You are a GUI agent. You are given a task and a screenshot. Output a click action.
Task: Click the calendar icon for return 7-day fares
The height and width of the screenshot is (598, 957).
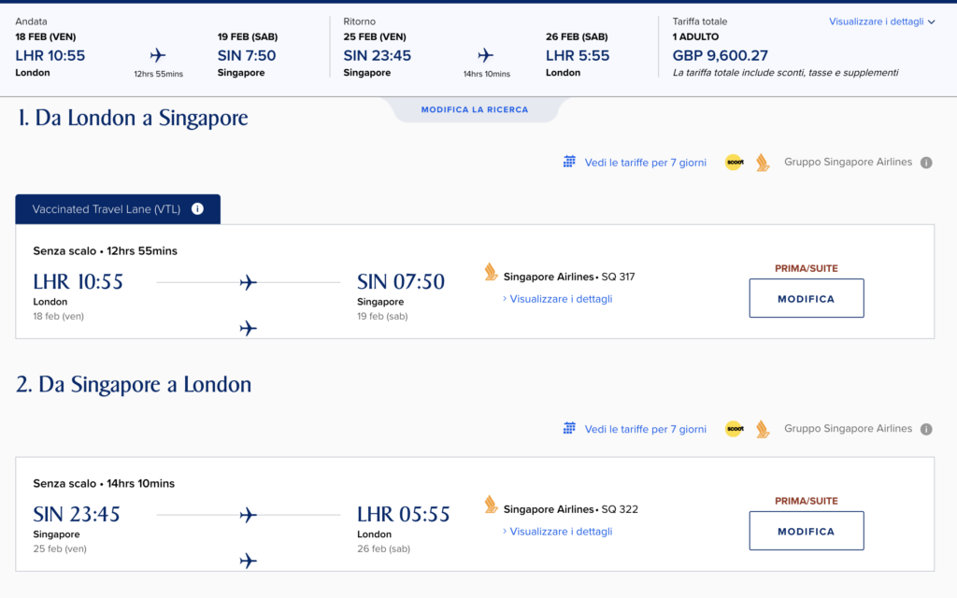569,428
